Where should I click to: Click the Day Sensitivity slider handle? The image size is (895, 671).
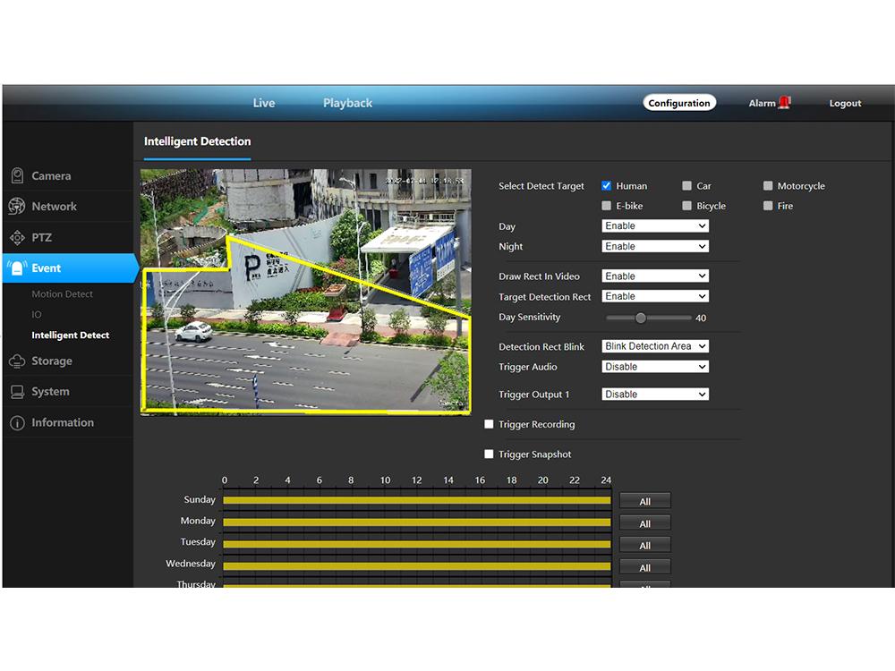[x=641, y=318]
